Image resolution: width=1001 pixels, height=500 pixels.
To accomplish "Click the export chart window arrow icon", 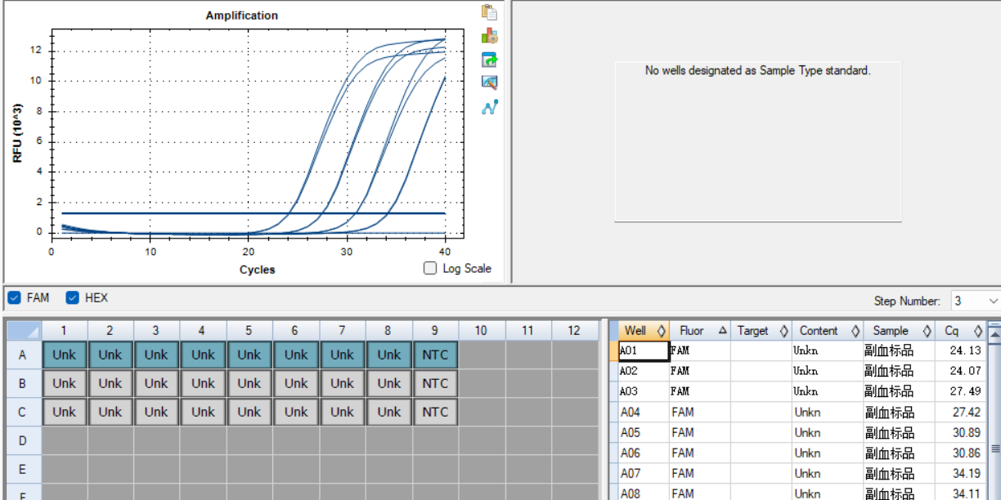I will pos(489,60).
